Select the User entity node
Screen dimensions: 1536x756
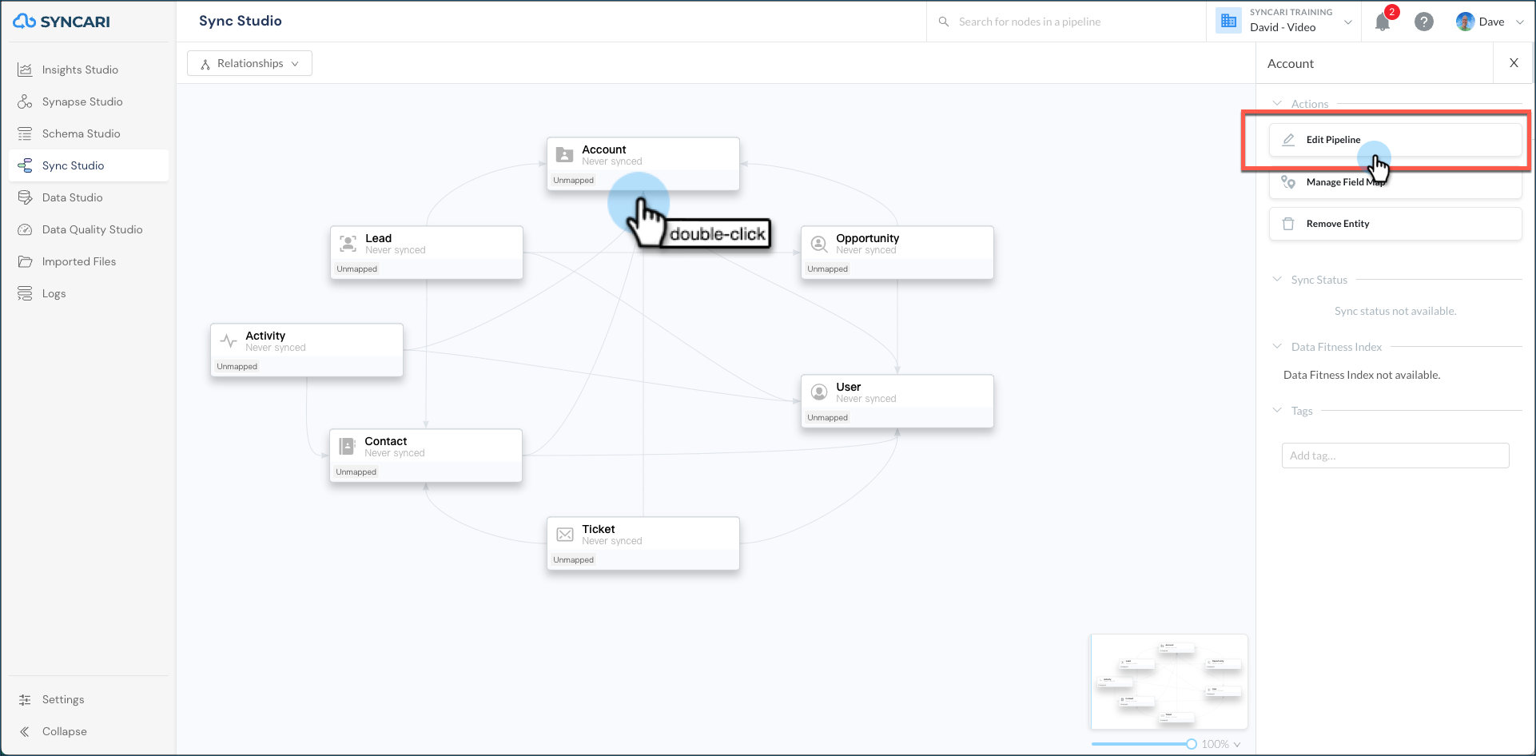897,401
